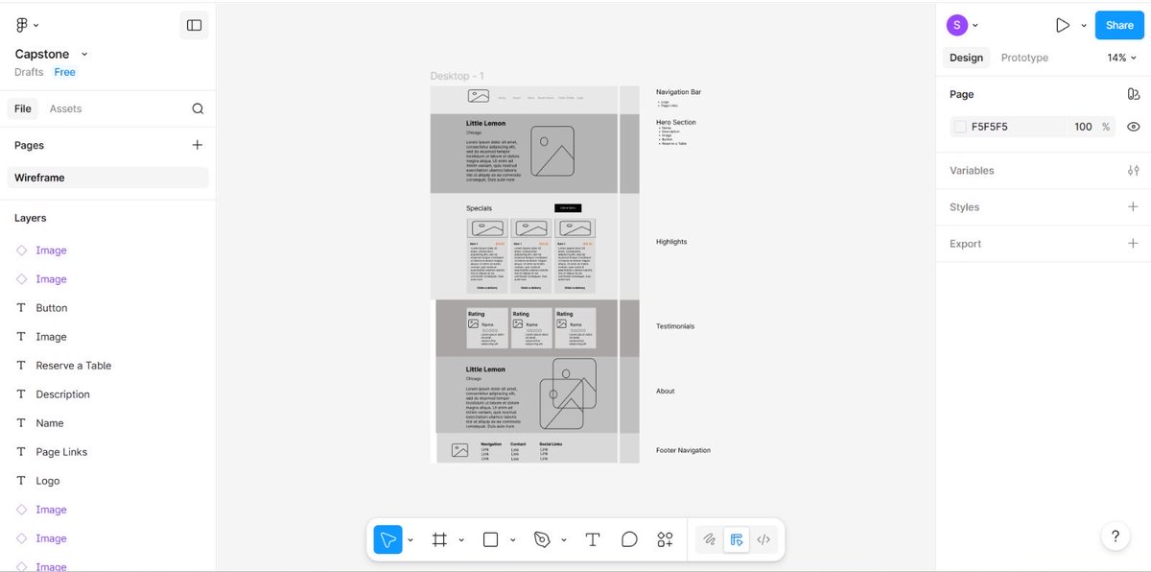Select the Logo layer row
Viewport: 1151px width, 572px height.
pos(107,481)
